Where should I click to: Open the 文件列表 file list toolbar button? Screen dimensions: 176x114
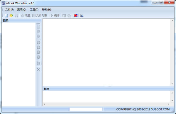click(40, 15)
